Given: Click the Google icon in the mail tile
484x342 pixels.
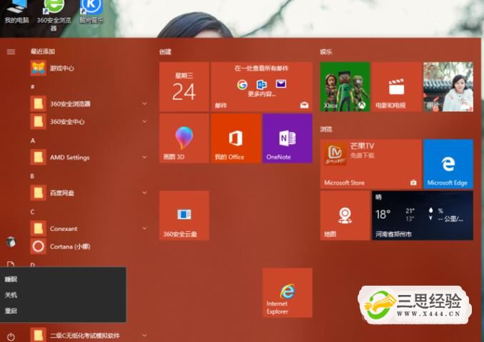Looking at the screenshot, I should click(242, 84).
